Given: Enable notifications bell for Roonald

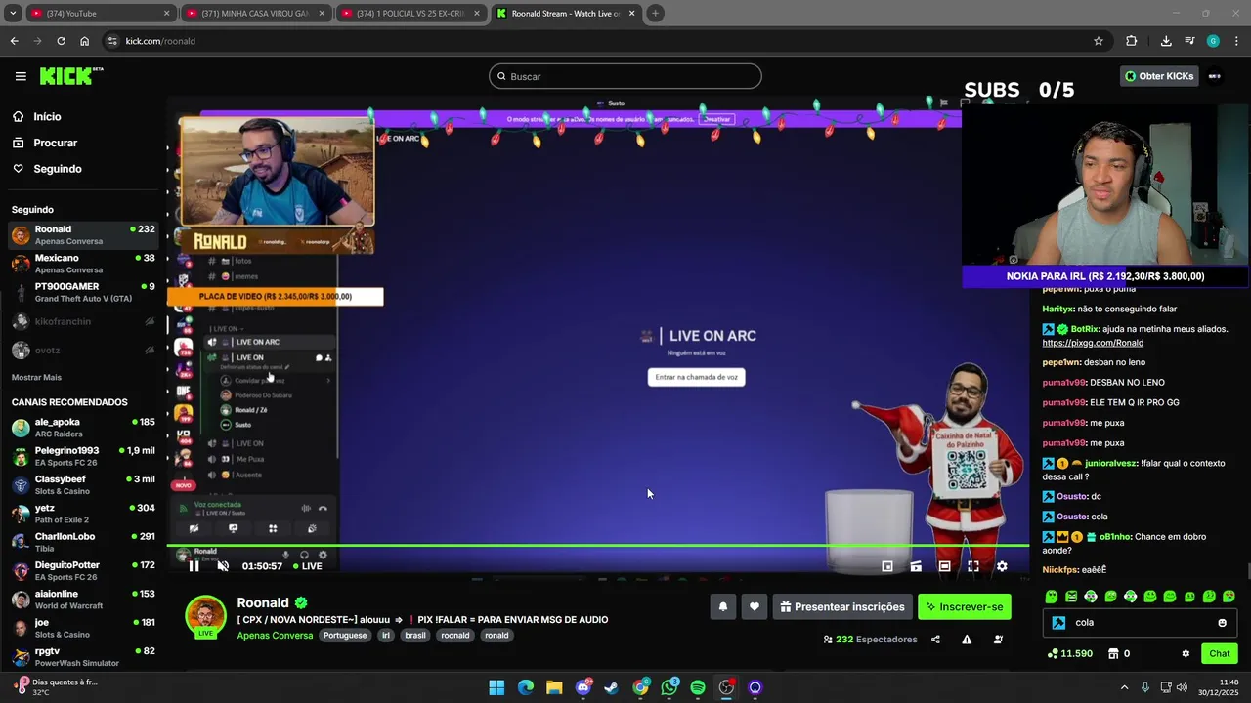Looking at the screenshot, I should 723,606.
